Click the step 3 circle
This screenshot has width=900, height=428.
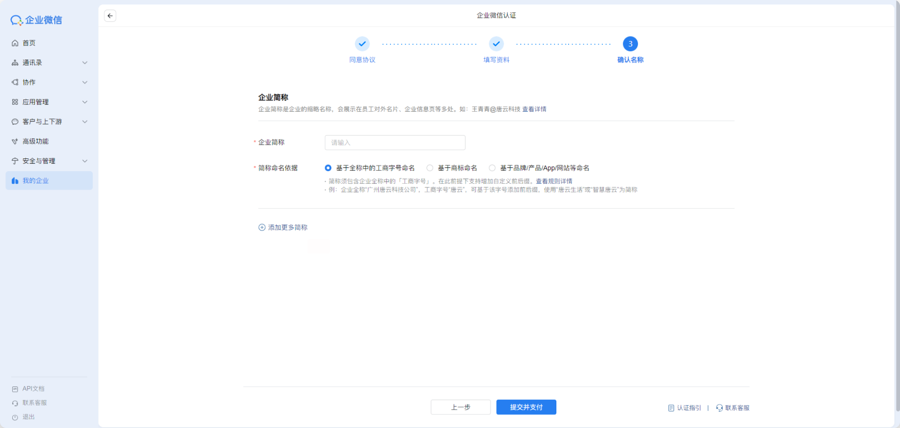click(x=631, y=44)
